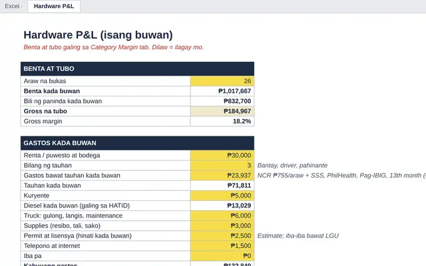The image size is (426, 266).
Task: Click the 'Gastos bawat tauhan kada buwan' label
Action: click(72, 176)
